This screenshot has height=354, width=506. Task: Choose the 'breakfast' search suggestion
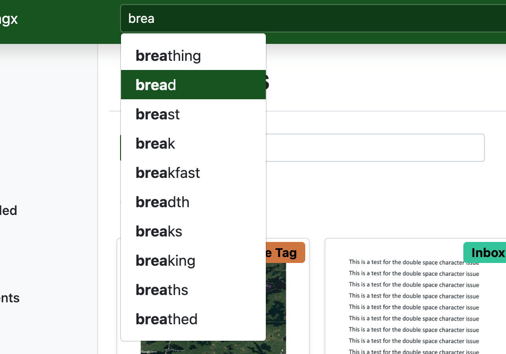pyautogui.click(x=192, y=173)
